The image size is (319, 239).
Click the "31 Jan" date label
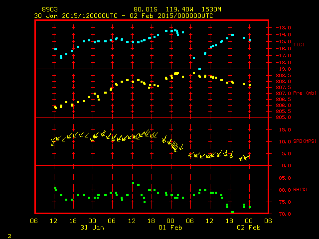pyautogui.click(x=92, y=228)
